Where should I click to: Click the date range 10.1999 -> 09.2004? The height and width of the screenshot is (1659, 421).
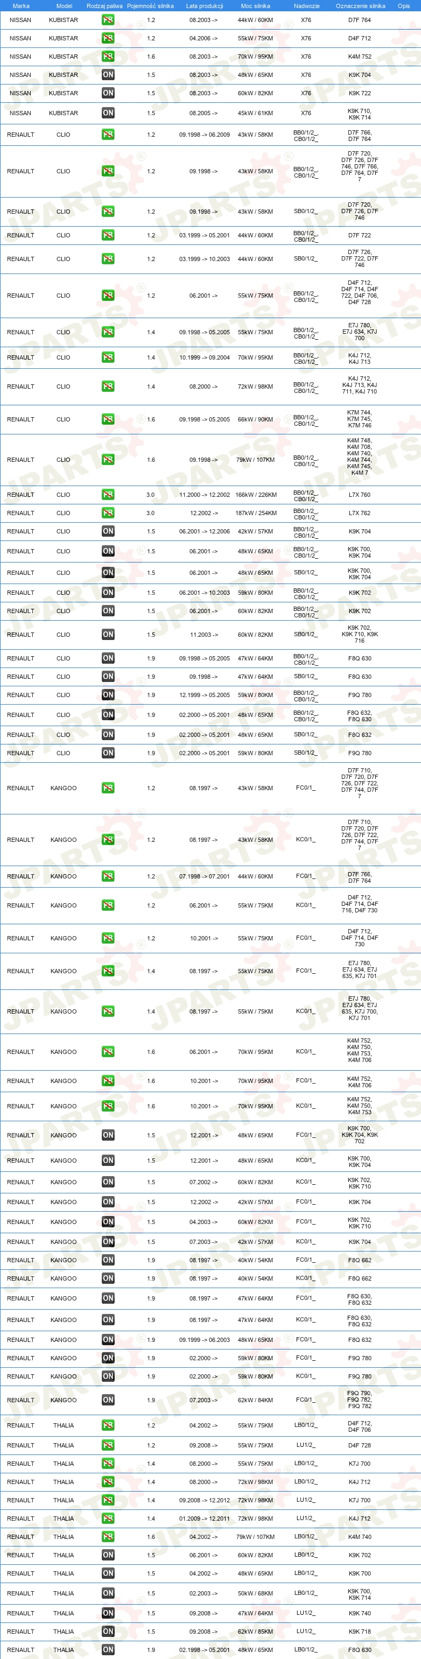pos(204,358)
